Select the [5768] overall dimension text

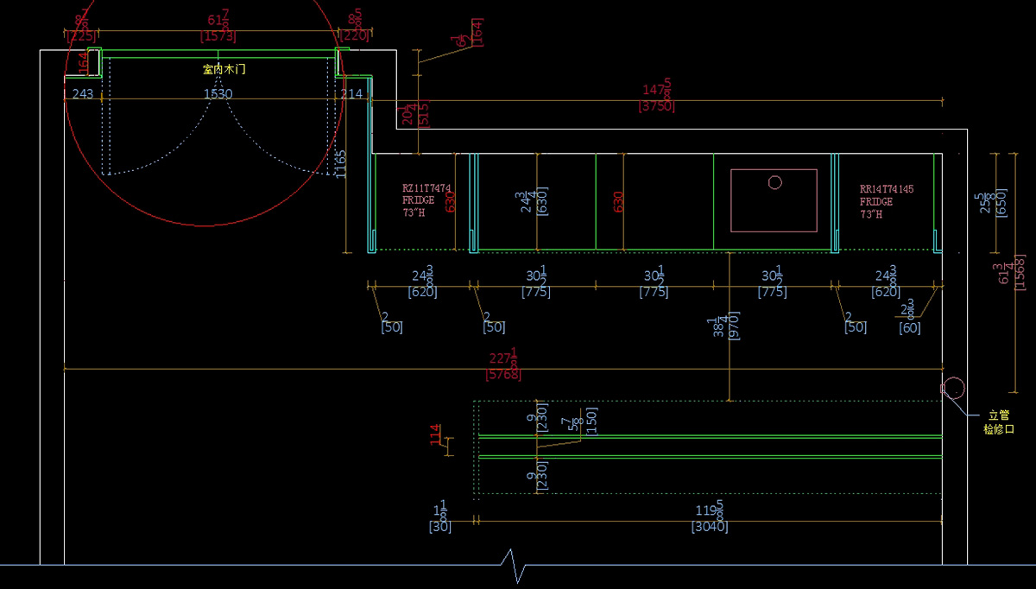pos(503,374)
